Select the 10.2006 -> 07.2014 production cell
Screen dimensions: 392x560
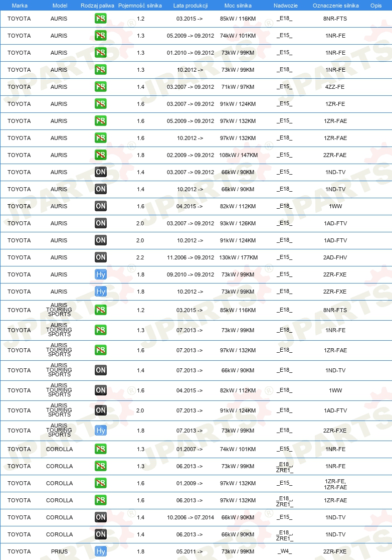190,517
